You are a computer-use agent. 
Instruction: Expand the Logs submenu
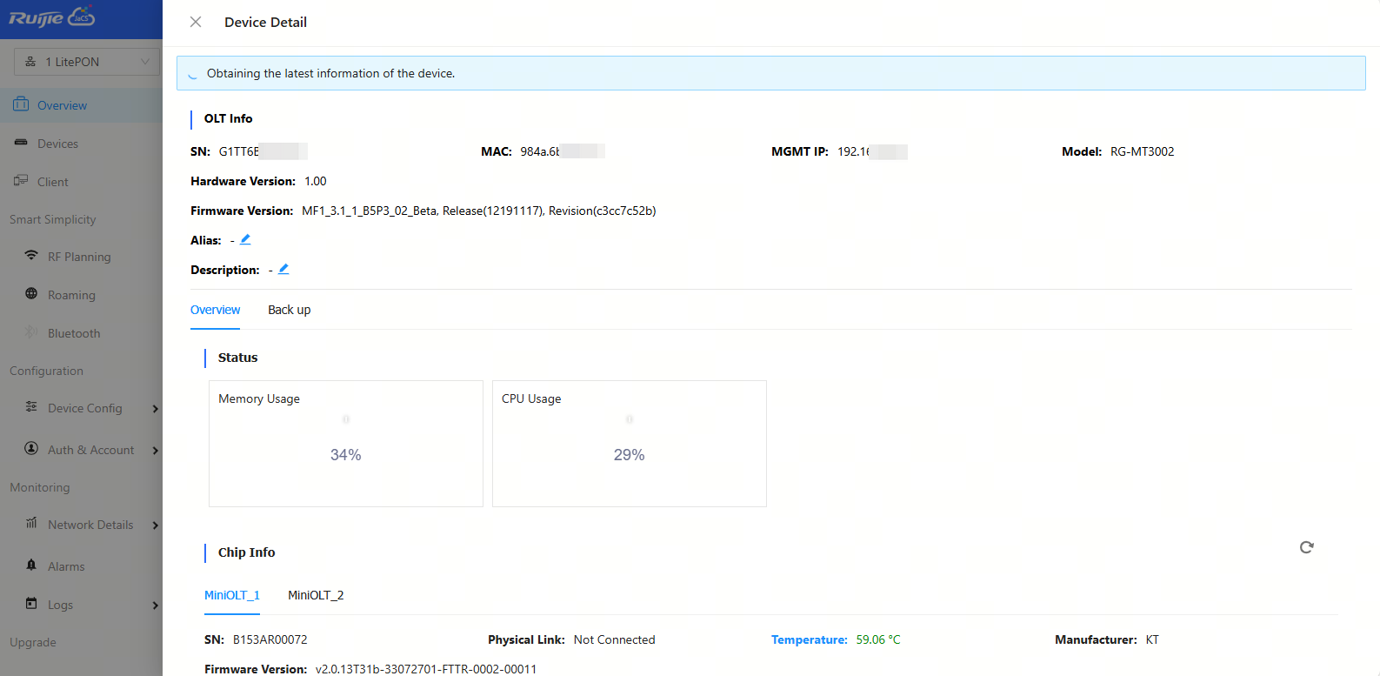click(155, 606)
